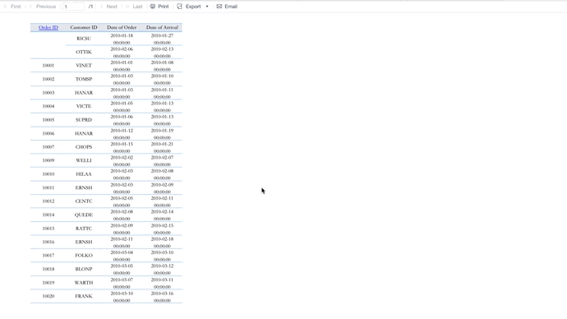Go to First page button

pos(12,7)
